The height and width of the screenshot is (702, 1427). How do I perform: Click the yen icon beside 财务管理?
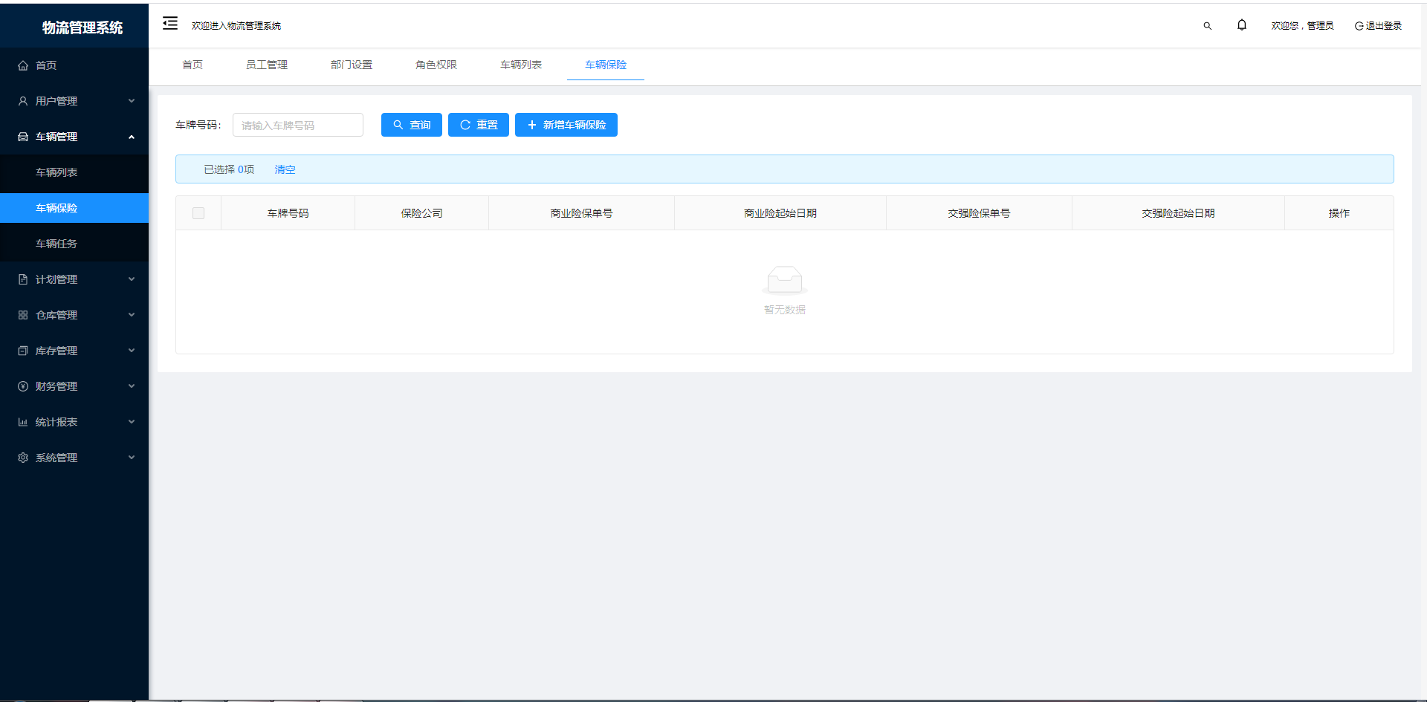[x=23, y=386]
